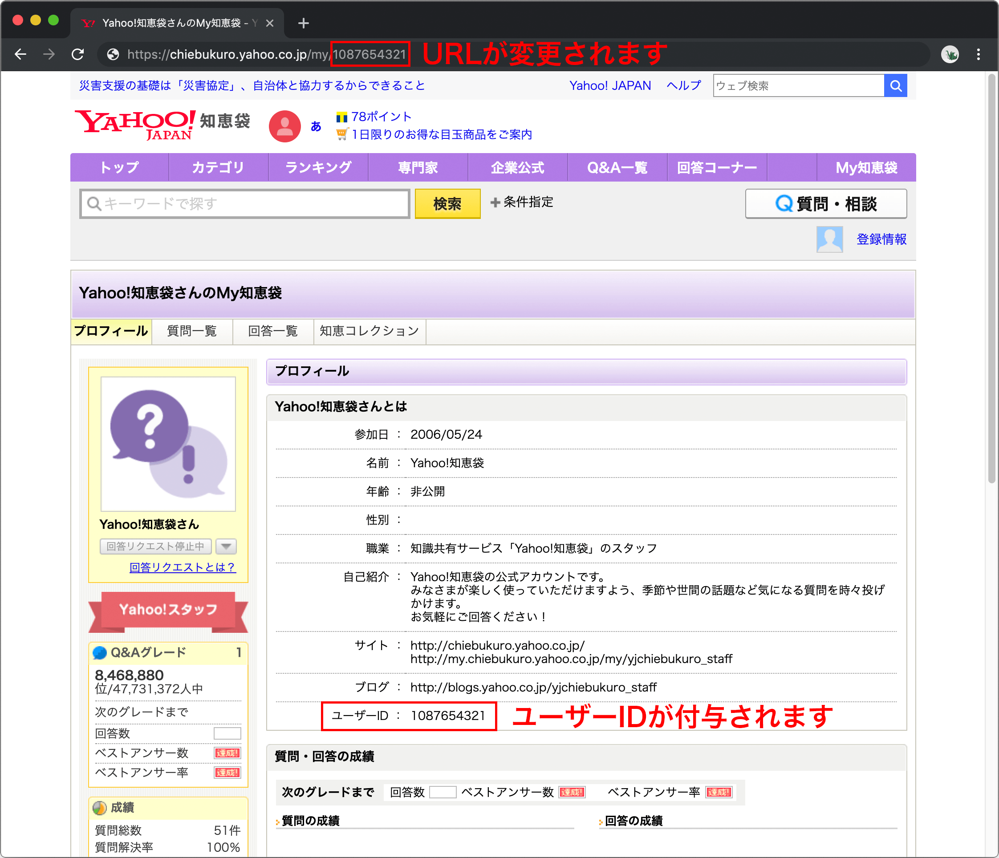This screenshot has height=858, width=999.
Task: Open the 回答リクエスト dropdown arrow
Action: [x=226, y=546]
